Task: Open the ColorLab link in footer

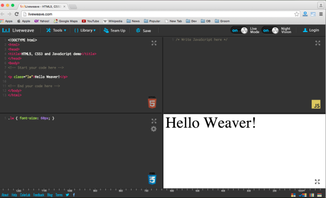Action: click(x=25, y=195)
